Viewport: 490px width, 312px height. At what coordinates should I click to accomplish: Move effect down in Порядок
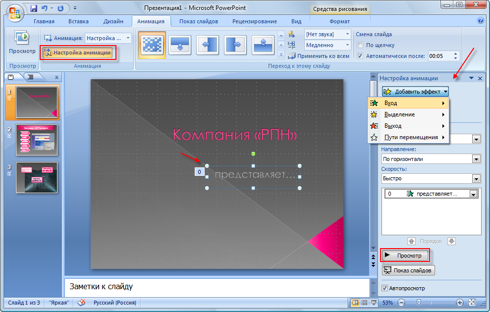(x=451, y=241)
